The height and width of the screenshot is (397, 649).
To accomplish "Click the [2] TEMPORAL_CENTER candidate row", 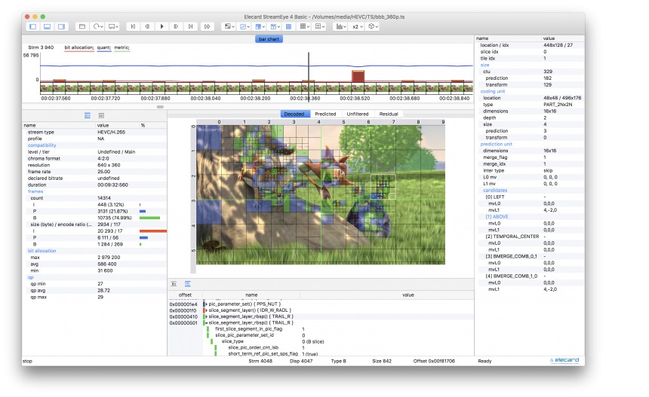I will coord(530,237).
